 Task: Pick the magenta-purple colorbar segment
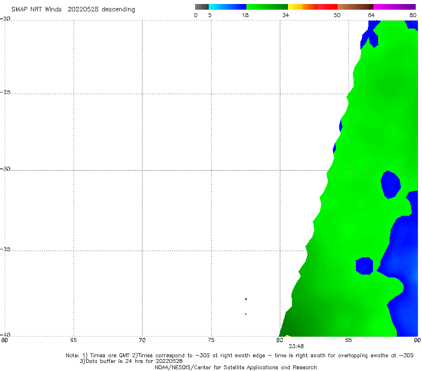click(x=395, y=7)
